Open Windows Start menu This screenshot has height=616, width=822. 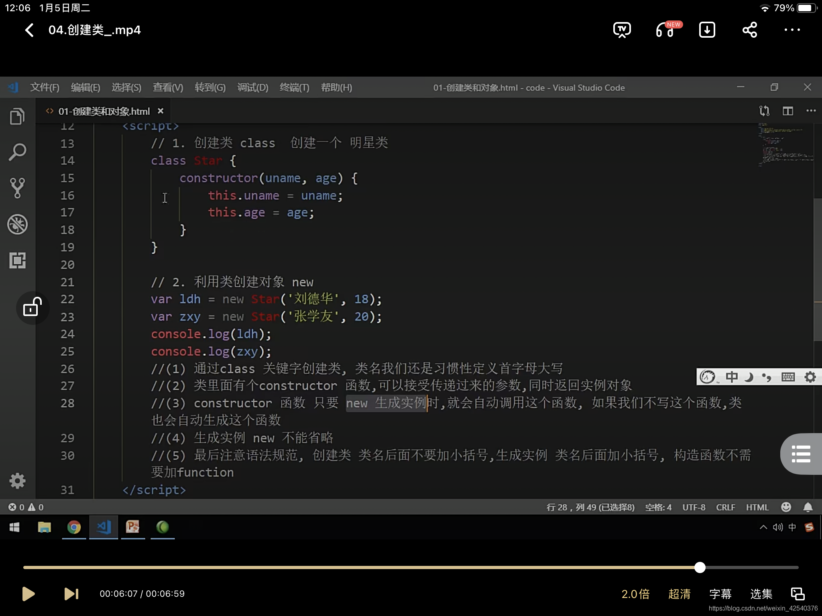coord(14,527)
